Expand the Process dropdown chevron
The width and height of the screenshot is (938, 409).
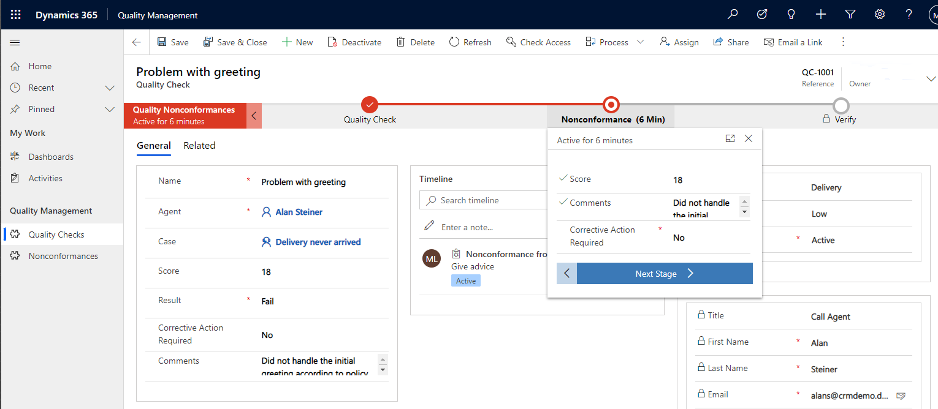tap(641, 42)
